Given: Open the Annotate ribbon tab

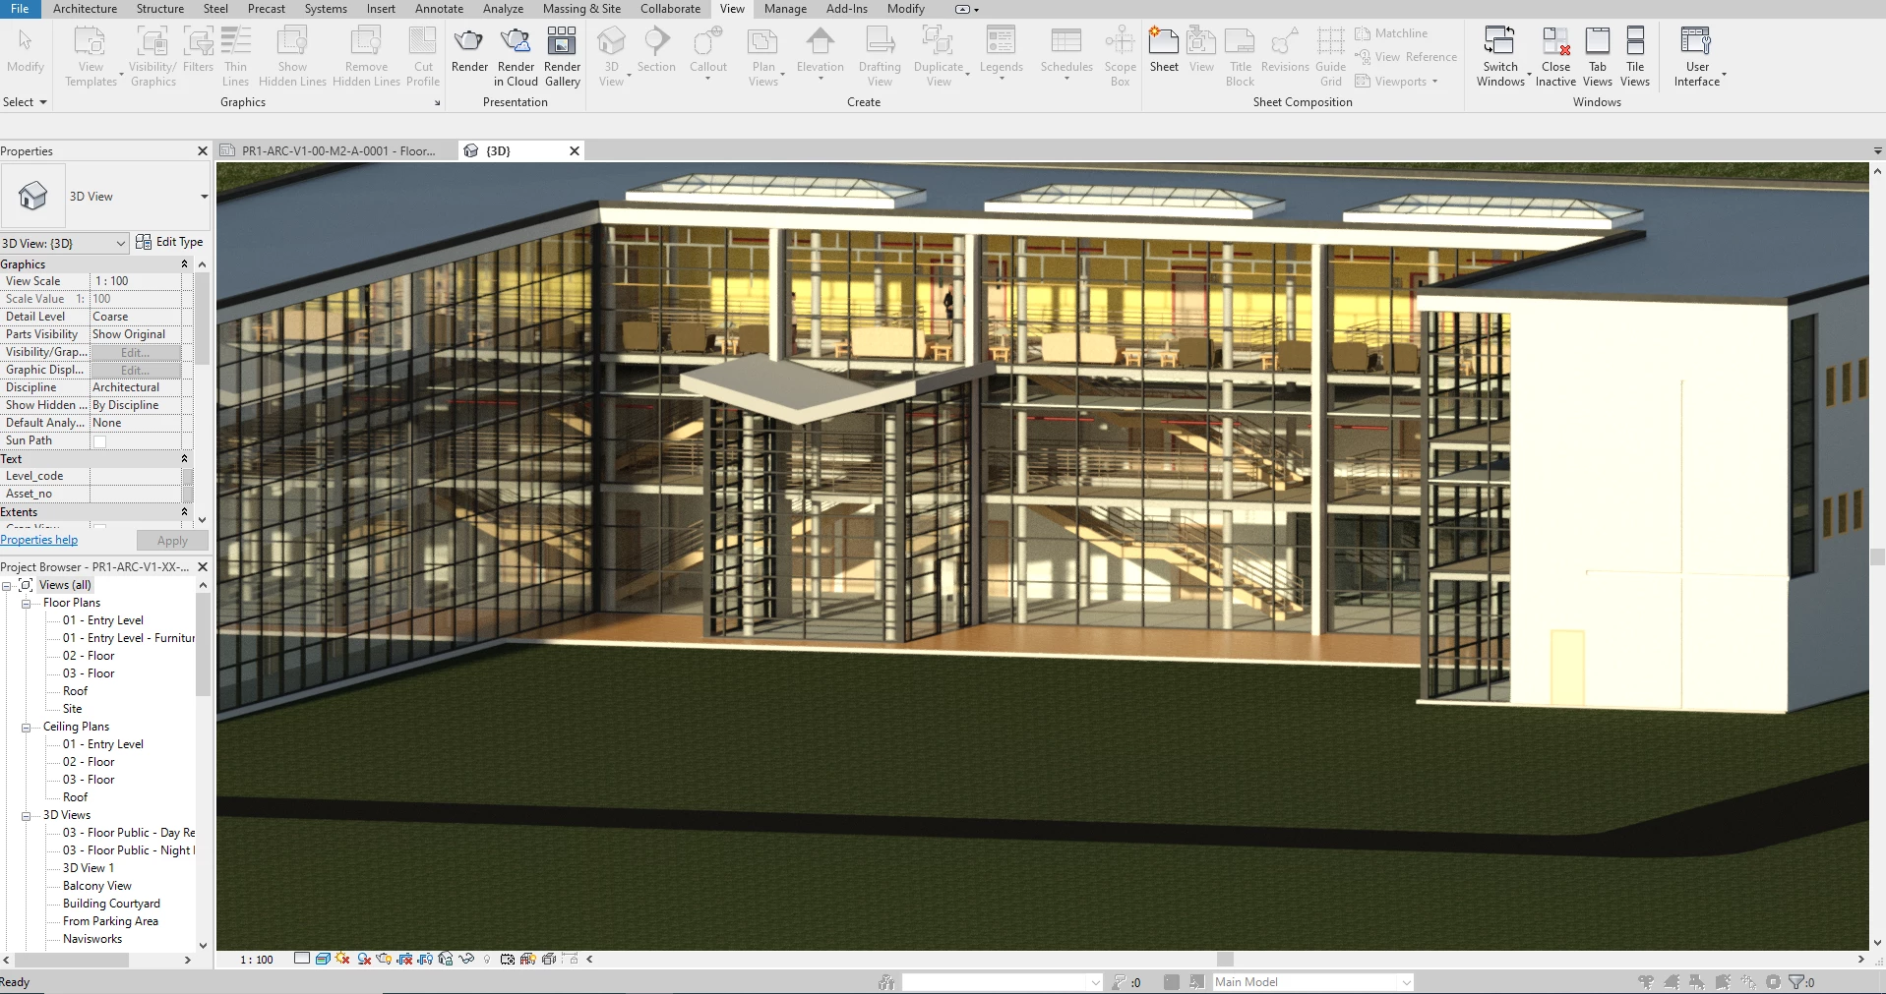Looking at the screenshot, I should 439,9.
